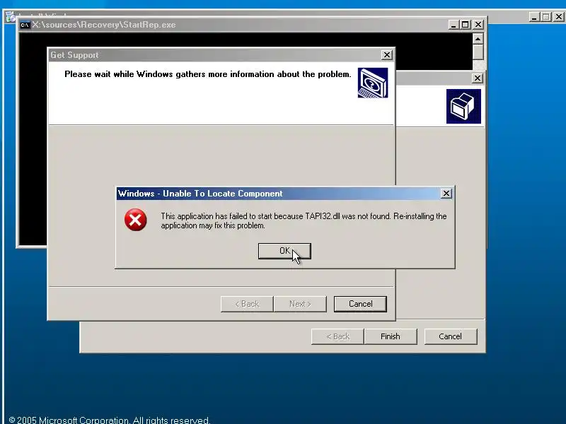Close the Unable To Locate Component error dialog
The image size is (566, 424).
(446, 194)
